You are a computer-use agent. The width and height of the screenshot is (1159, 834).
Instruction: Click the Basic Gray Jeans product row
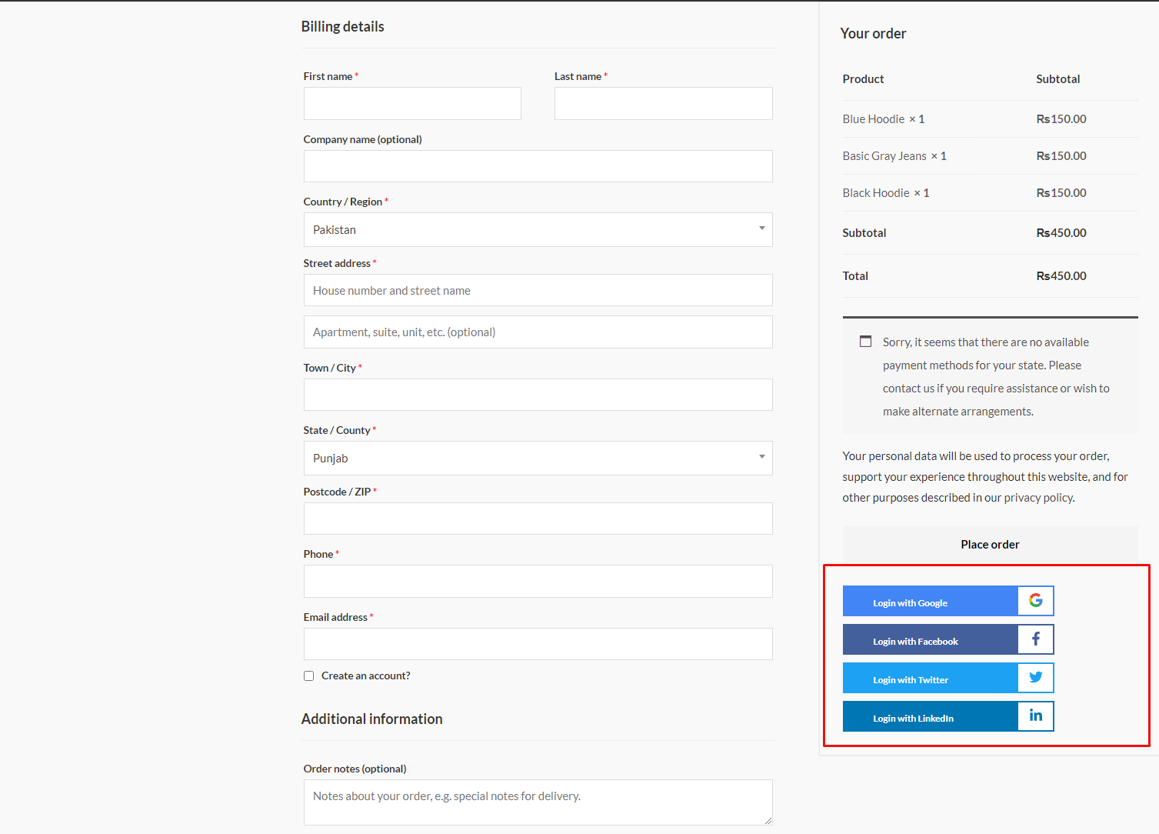pyautogui.click(x=990, y=156)
